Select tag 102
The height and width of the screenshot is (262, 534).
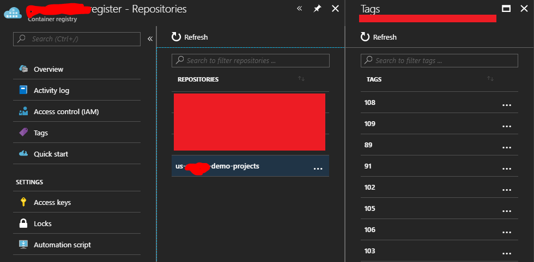pos(439,187)
